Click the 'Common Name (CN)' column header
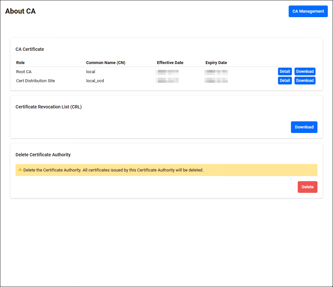This screenshot has height=287, width=333. click(x=105, y=63)
